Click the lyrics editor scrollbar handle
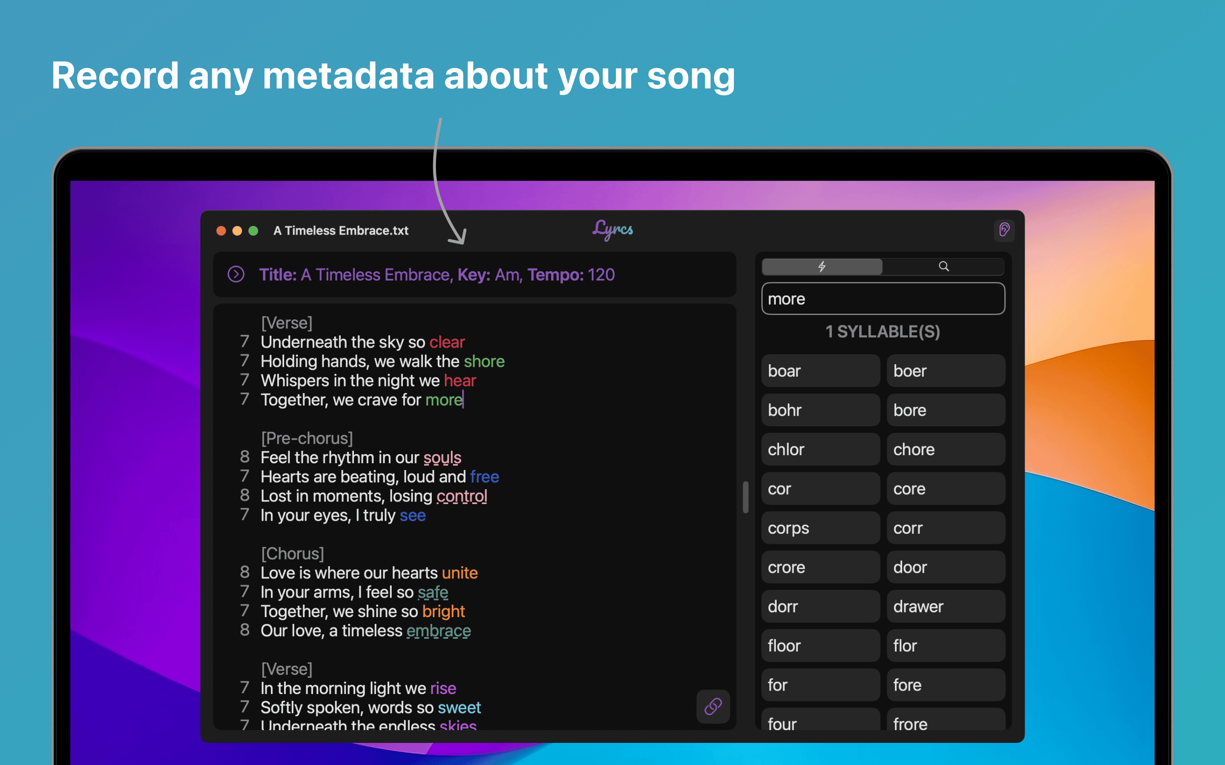Viewport: 1225px width, 765px height. pyautogui.click(x=745, y=497)
